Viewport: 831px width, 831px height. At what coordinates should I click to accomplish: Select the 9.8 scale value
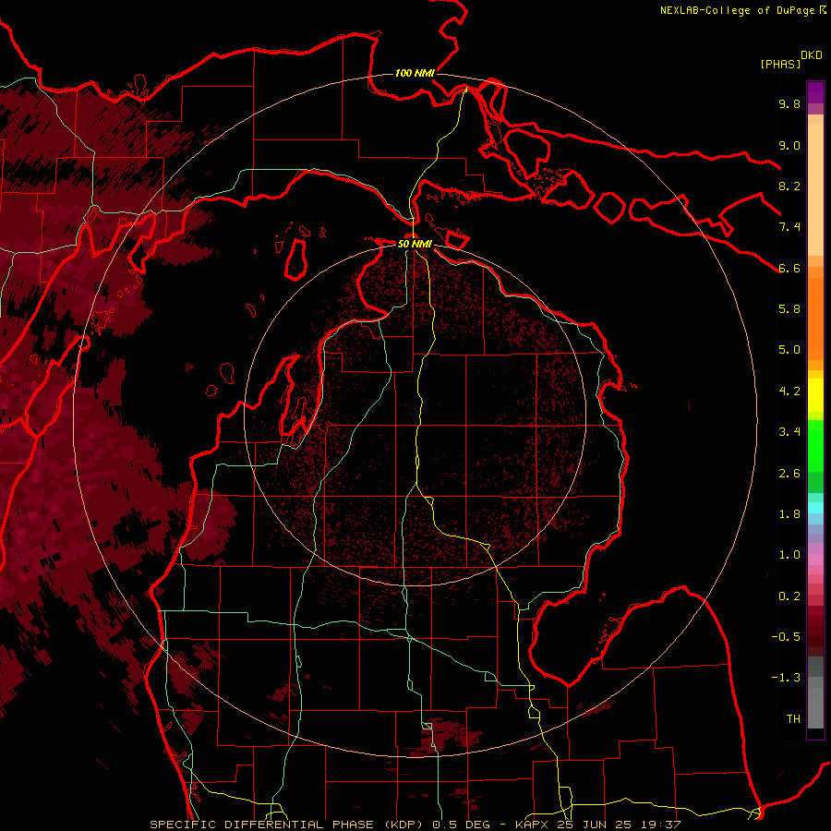(x=789, y=103)
